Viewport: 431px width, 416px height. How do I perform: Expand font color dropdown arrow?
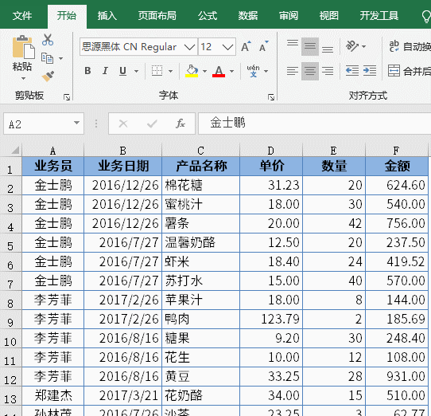point(231,72)
